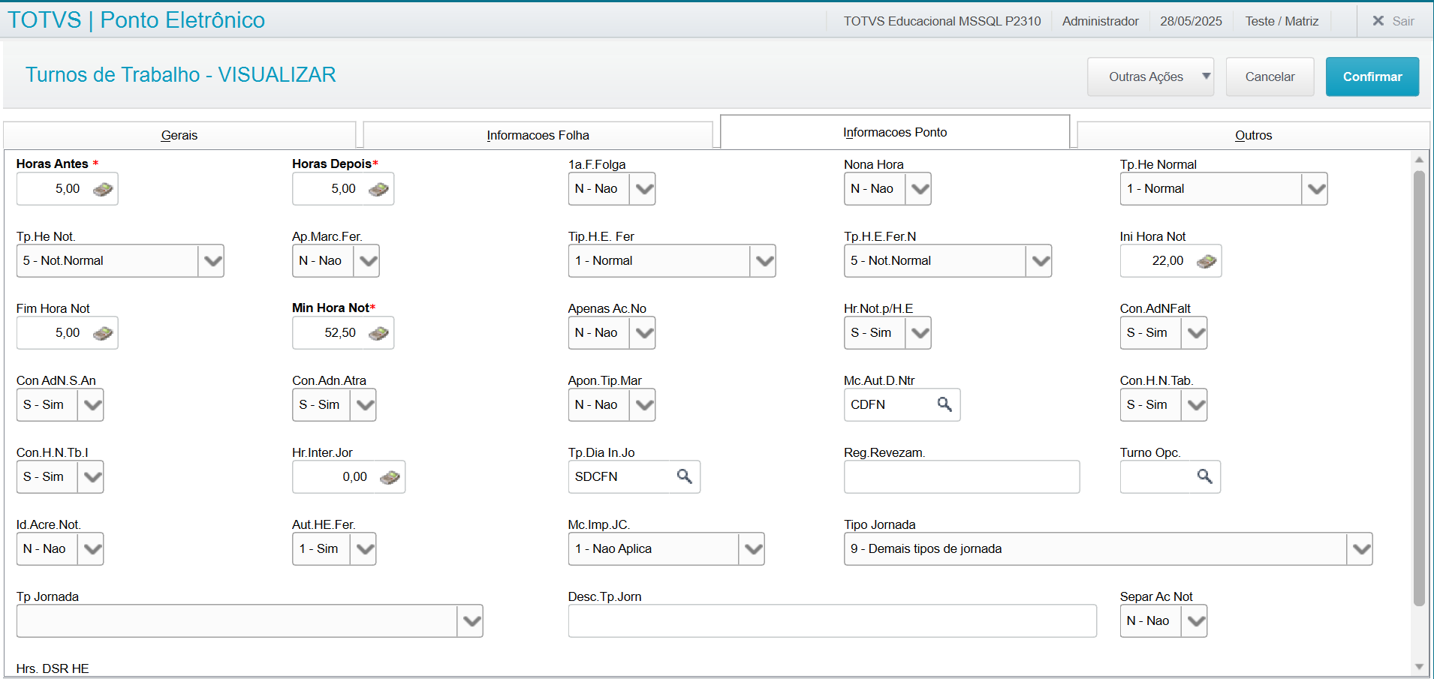Image resolution: width=1434 pixels, height=679 pixels.
Task: Open the Outras Ações menu button
Action: click(x=1149, y=77)
